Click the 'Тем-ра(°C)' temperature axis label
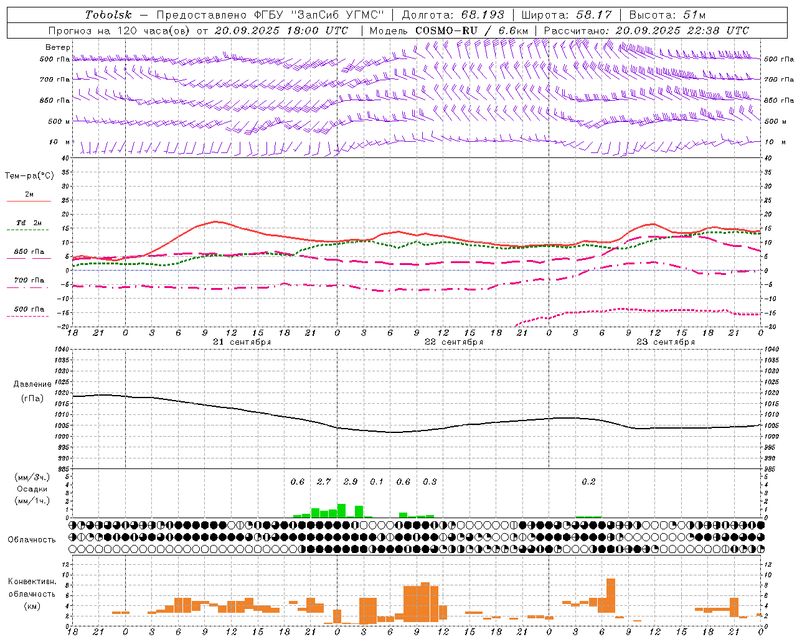Screen dimensions: 797x637 point(29,176)
